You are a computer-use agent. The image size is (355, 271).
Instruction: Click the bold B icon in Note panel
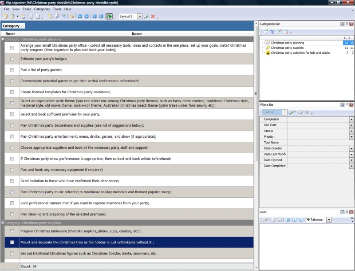[x=288, y=219]
